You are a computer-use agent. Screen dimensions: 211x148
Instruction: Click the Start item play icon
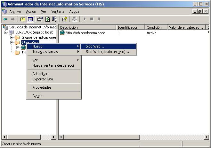(x=85, y=19)
